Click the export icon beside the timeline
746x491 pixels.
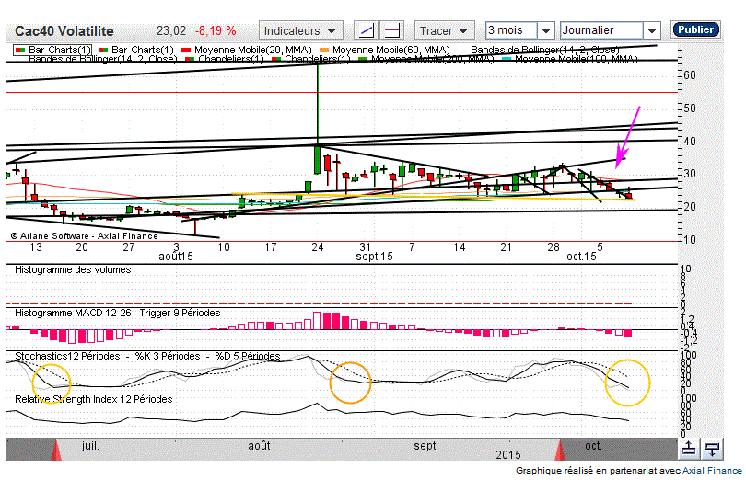click(688, 449)
